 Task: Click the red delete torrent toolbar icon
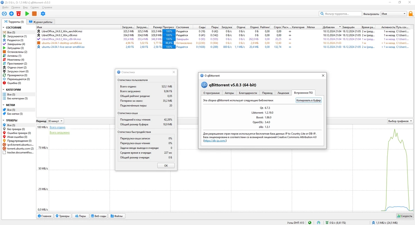pyautogui.click(x=19, y=13)
